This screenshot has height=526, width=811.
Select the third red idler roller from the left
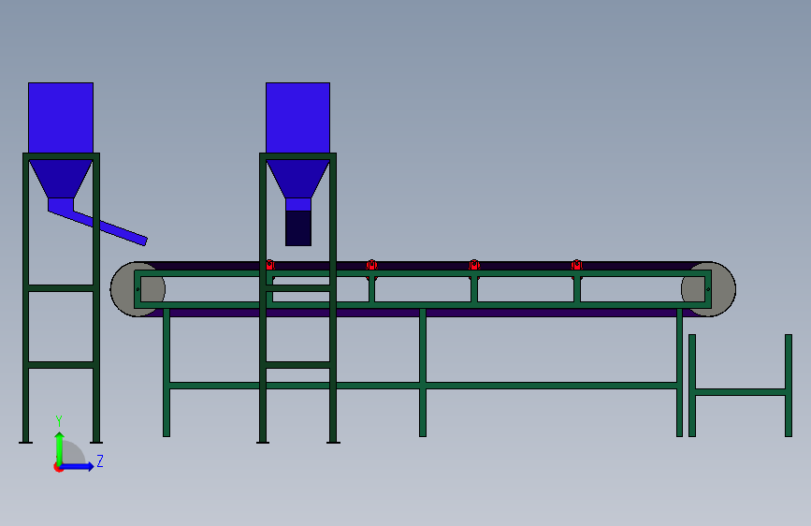[473, 265]
